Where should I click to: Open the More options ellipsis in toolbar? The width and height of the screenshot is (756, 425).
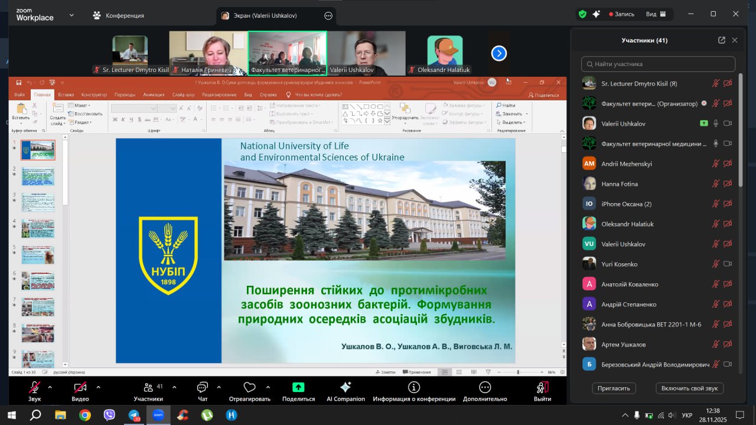(x=485, y=387)
